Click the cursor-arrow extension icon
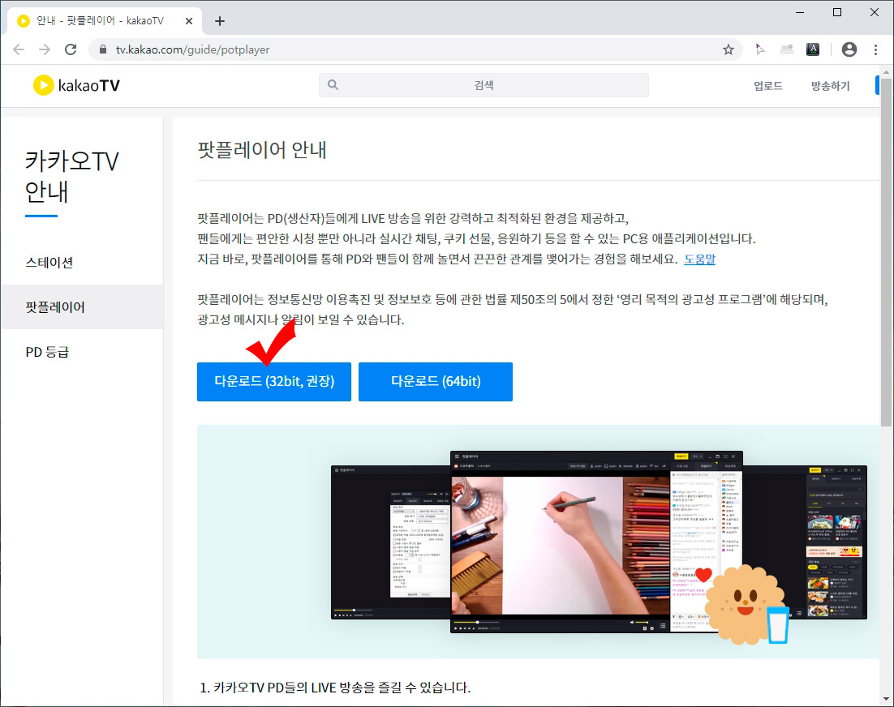The height and width of the screenshot is (707, 894). click(x=759, y=49)
